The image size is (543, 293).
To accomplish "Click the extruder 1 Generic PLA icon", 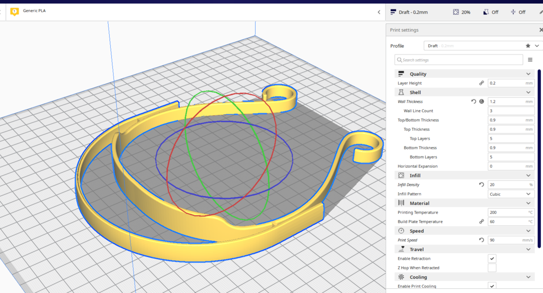I will [14, 11].
